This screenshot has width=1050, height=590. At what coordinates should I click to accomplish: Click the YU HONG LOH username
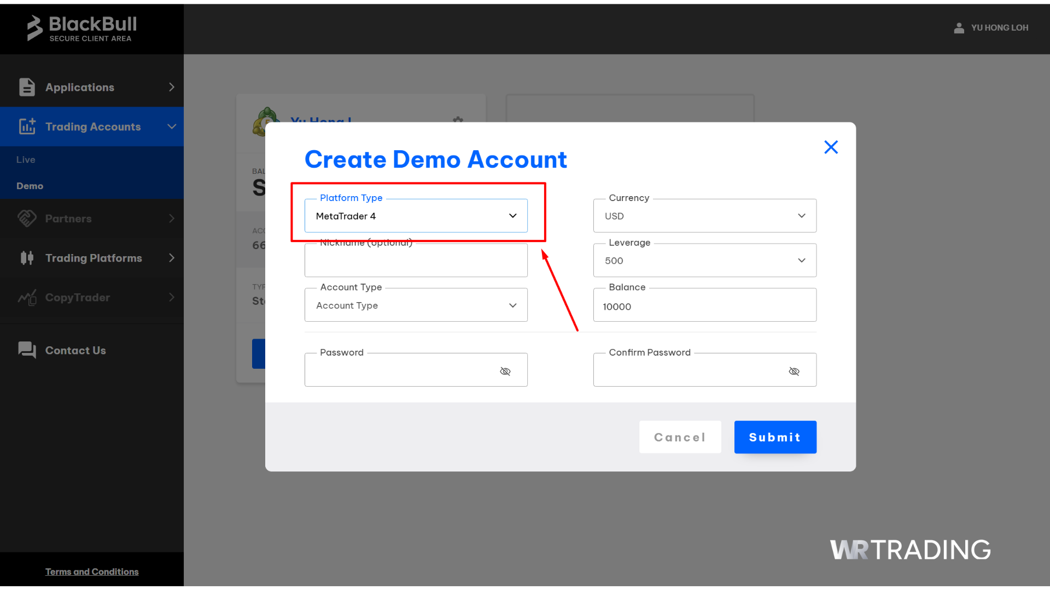[1000, 28]
